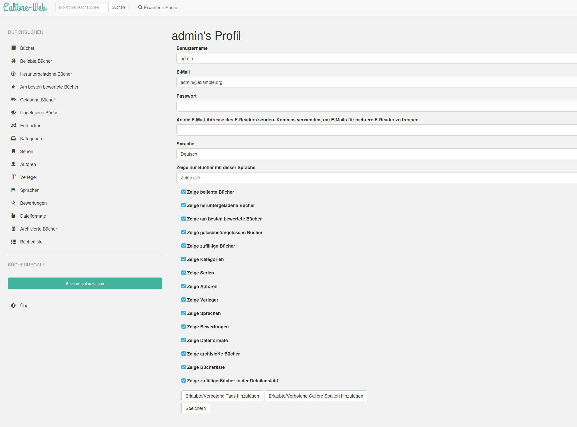Open Kategorien in the sidebar menu
This screenshot has height=427, width=577.
pyautogui.click(x=31, y=139)
